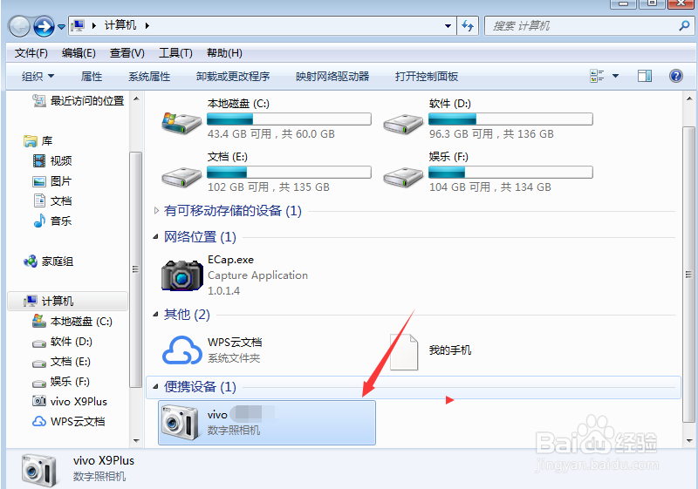Select the vivo 数字照相机 device icon
Viewport: 698px width, 489px height.
pyautogui.click(x=180, y=422)
